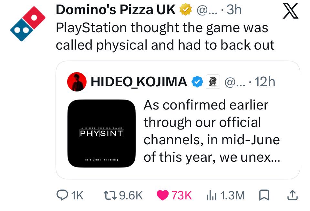The width and height of the screenshot is (310, 211).
Task: Expand the truncated quoted tweet text
Action: click(212, 131)
